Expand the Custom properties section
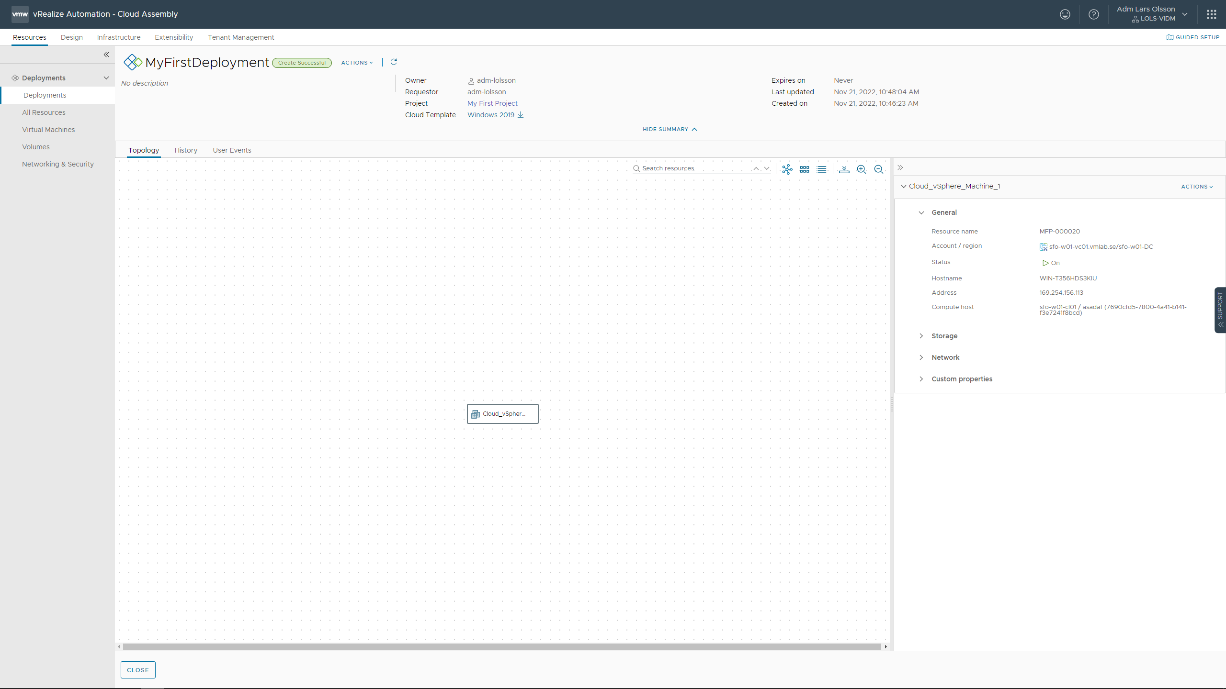The width and height of the screenshot is (1226, 689). point(921,379)
